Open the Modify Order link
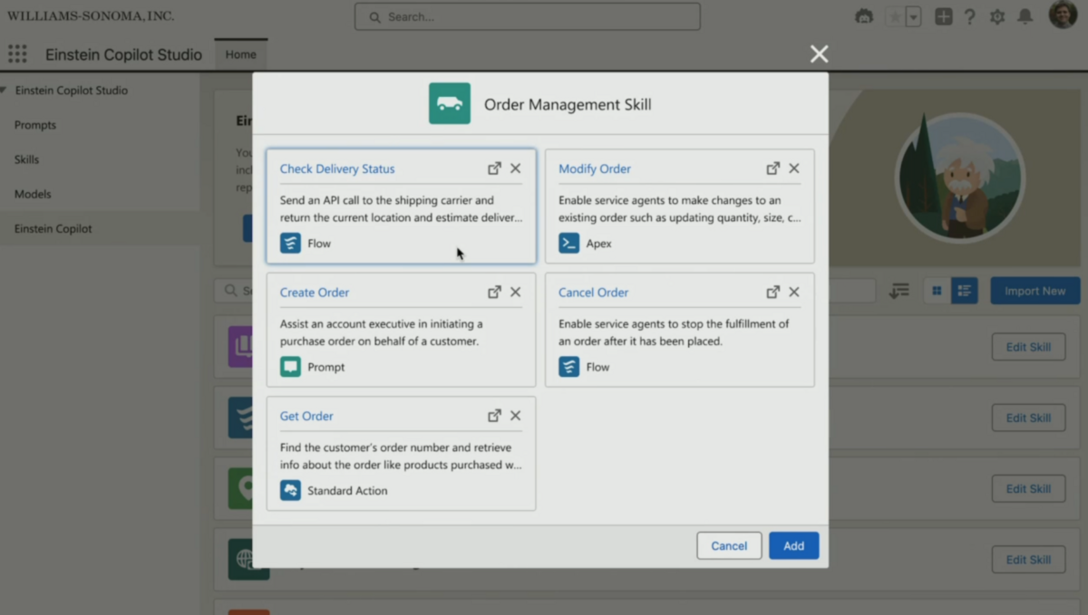This screenshot has width=1088, height=615. click(595, 168)
